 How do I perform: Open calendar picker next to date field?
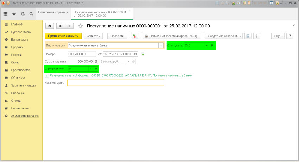[x=135, y=54]
